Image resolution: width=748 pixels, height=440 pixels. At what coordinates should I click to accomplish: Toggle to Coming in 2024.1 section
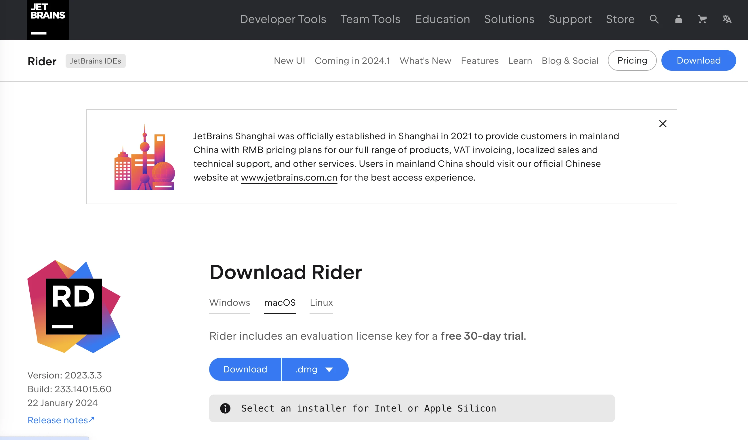pyautogui.click(x=352, y=60)
